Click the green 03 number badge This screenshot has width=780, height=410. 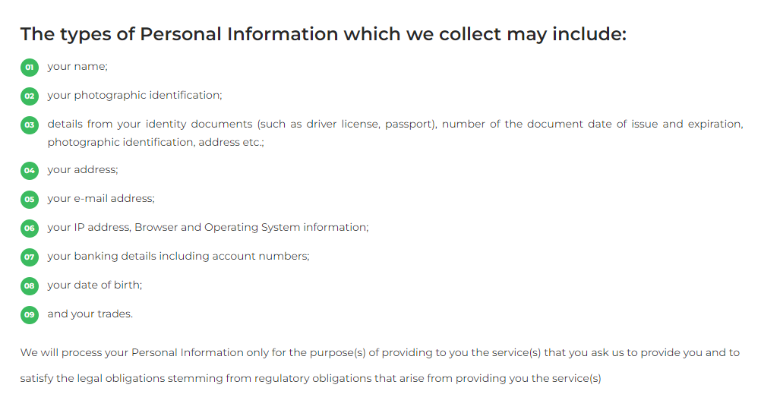coord(29,125)
